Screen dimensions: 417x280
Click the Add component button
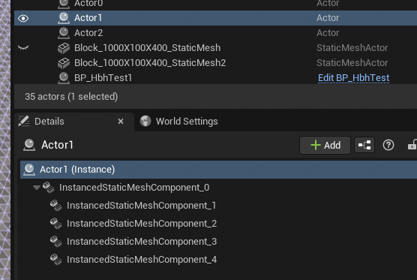(325, 145)
